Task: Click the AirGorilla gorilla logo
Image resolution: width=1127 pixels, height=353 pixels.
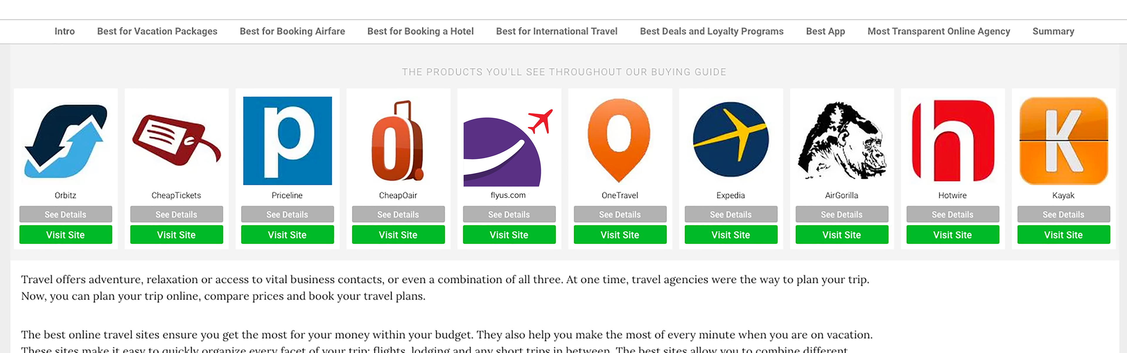Action: pyautogui.click(x=842, y=140)
